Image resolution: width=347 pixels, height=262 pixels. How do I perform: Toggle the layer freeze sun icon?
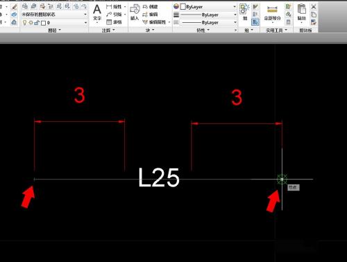coord(31,23)
